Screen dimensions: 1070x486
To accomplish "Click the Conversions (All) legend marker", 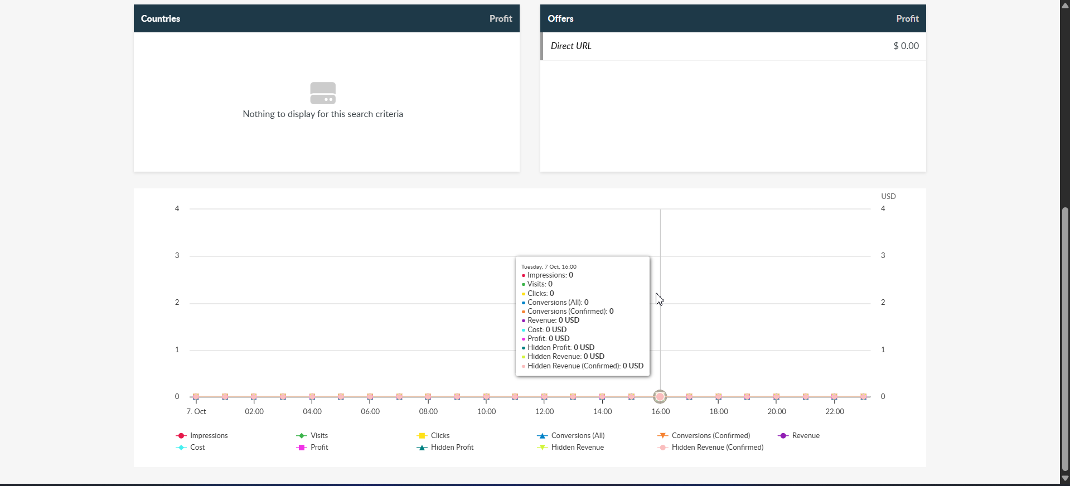I will coord(543,436).
